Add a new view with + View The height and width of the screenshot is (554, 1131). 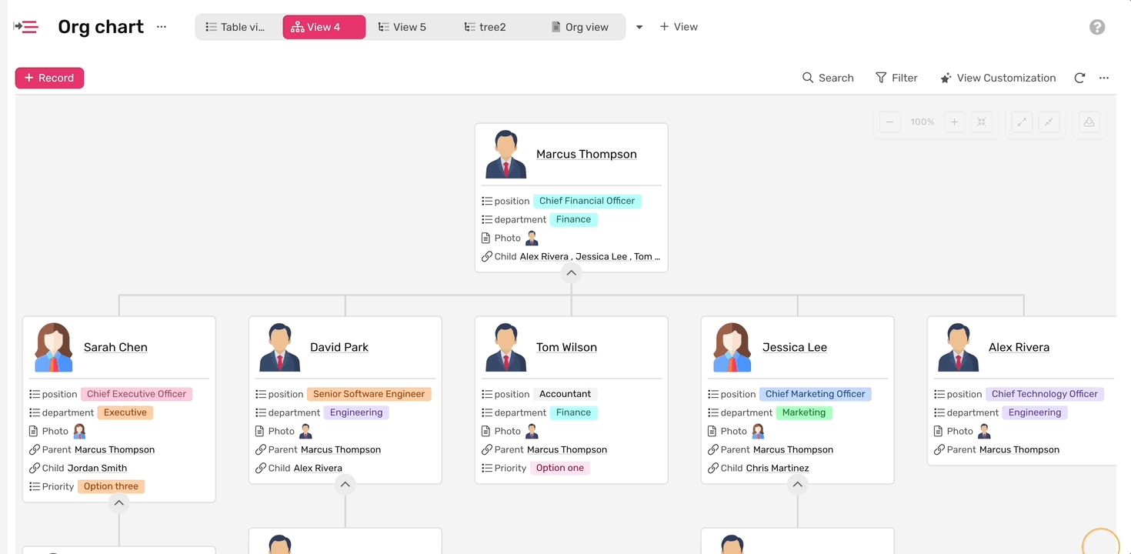tap(679, 27)
